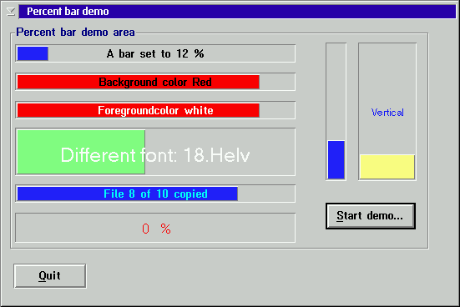Click the unfilled part of red Background bar
The image size is (460, 307).
(276, 82)
